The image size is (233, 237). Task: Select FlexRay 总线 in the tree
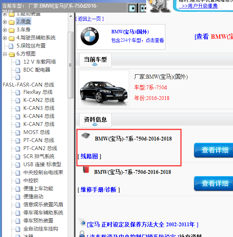coord(38,92)
